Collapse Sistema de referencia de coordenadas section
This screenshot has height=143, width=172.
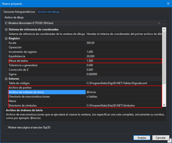click(6, 30)
